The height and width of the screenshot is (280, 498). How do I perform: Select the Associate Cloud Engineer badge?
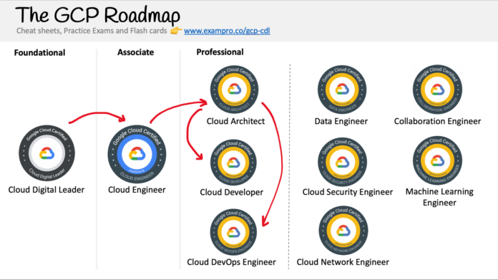click(x=137, y=154)
